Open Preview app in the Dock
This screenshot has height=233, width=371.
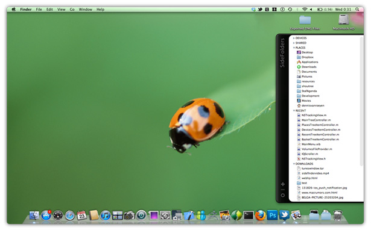pyautogui.click(x=296, y=216)
